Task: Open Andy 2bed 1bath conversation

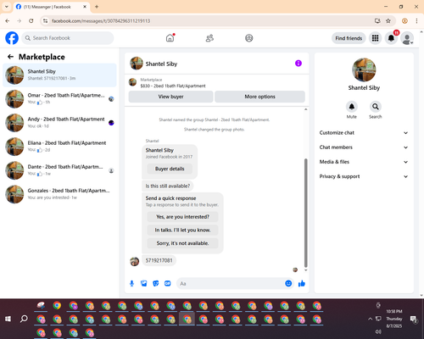Action: pyautogui.click(x=59, y=123)
